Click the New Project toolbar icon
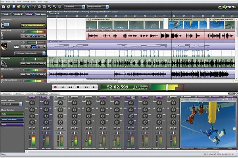The height and width of the screenshot is (158, 238). coord(4,7)
